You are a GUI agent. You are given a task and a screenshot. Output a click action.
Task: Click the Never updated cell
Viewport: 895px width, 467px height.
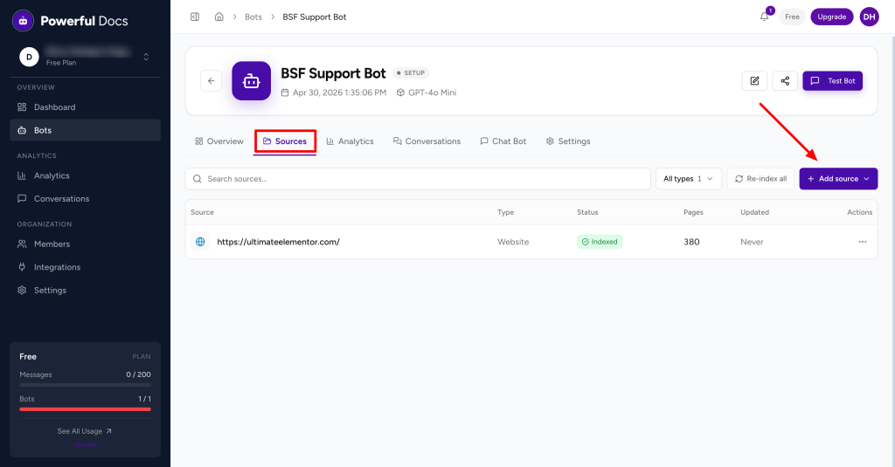[x=752, y=242]
